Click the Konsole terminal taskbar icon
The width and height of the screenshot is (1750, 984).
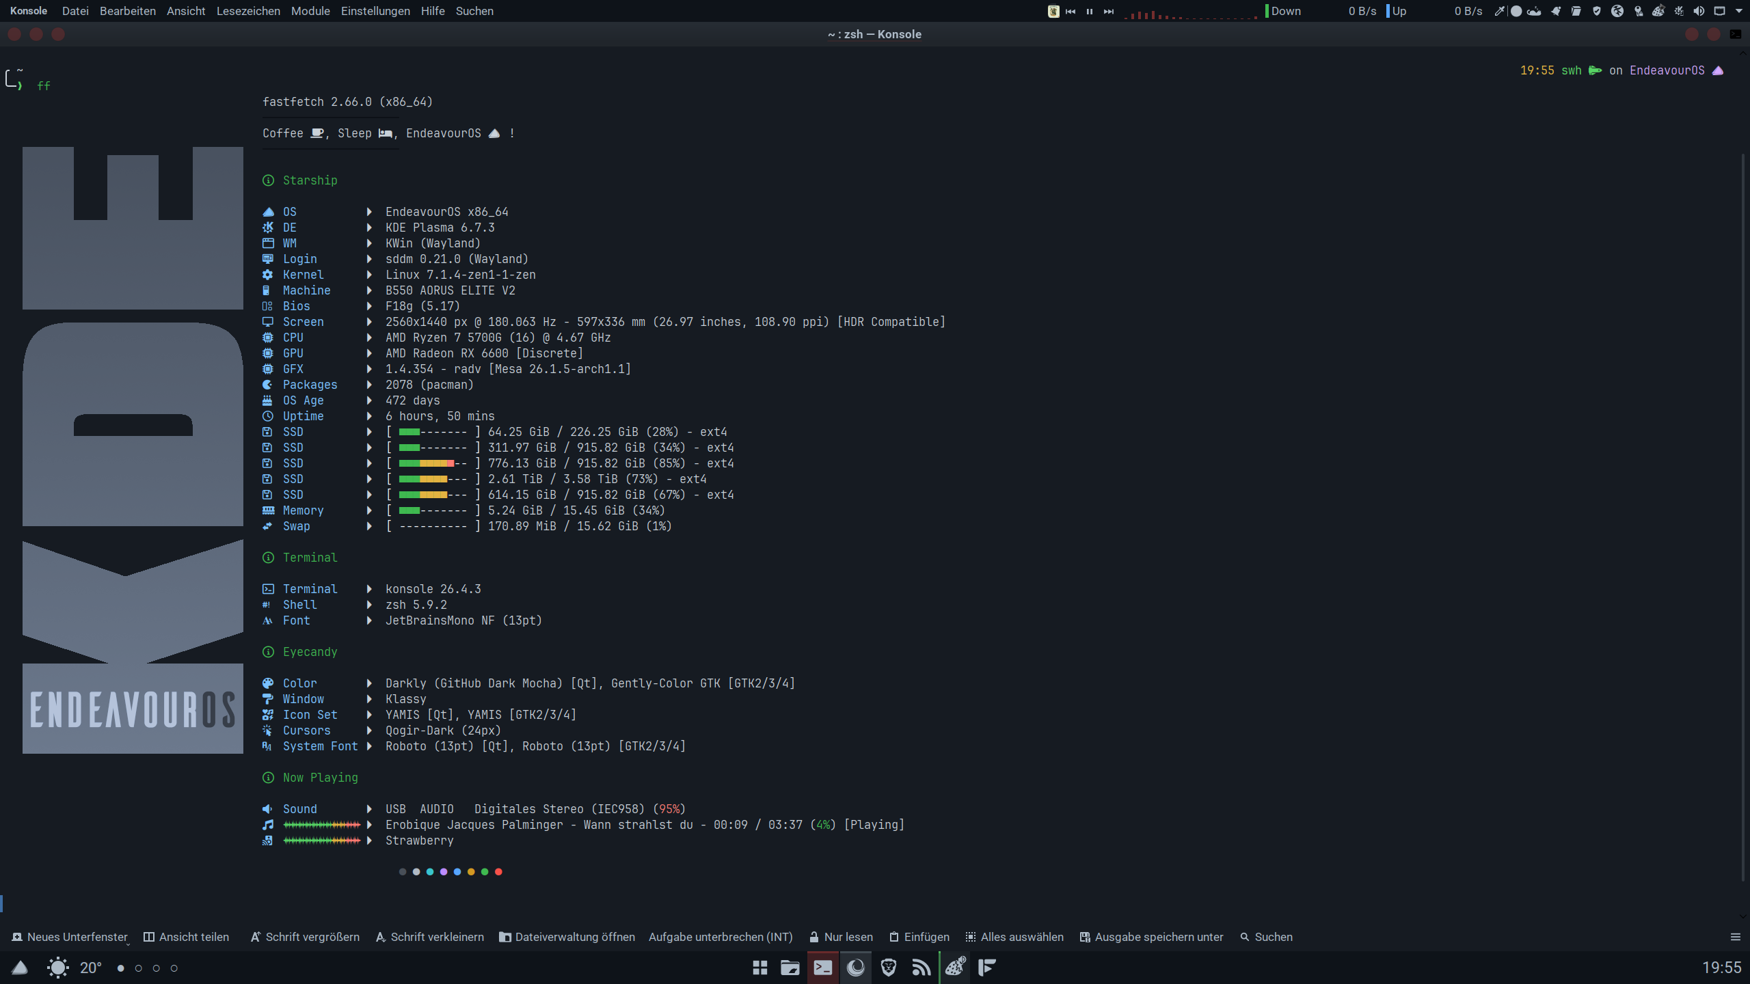823,968
